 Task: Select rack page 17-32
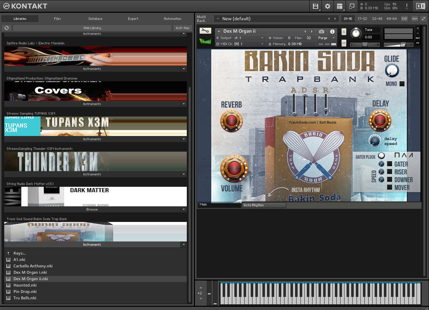coord(363,19)
